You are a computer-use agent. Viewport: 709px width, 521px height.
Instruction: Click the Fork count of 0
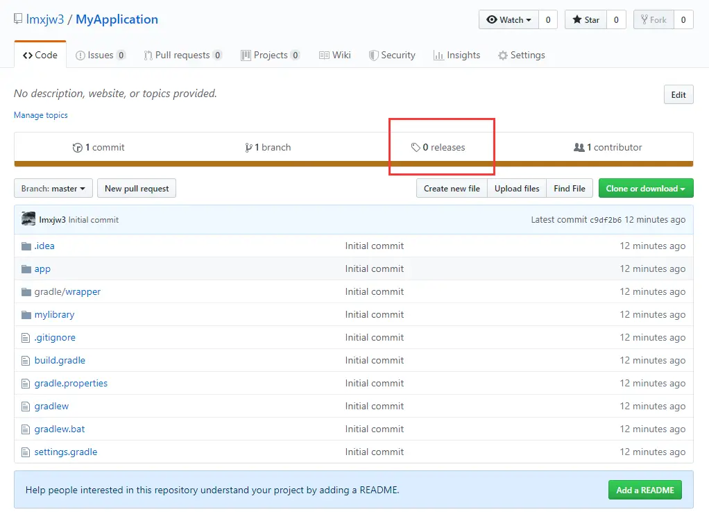pos(683,20)
